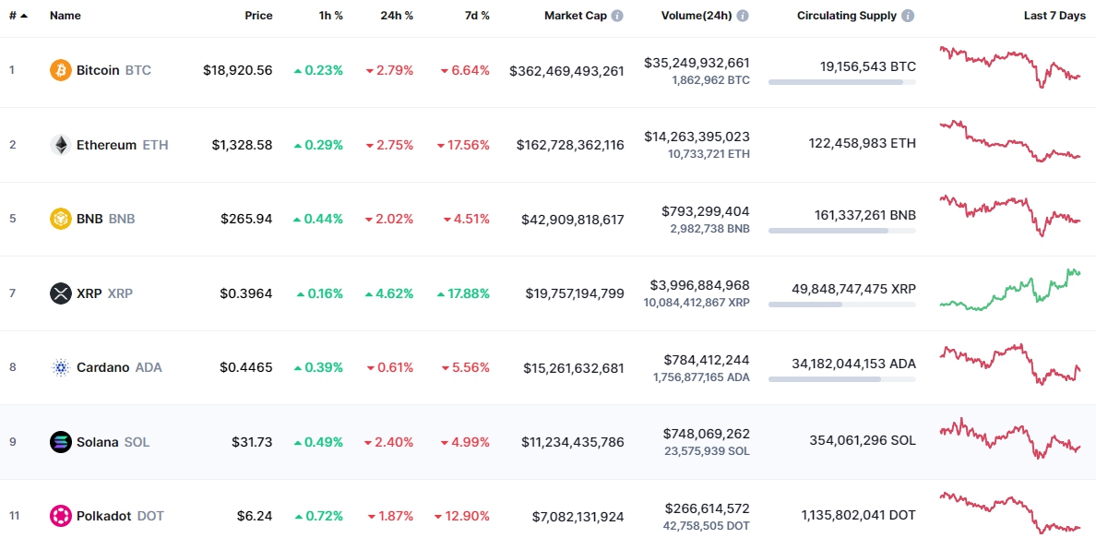Open Ethereum 7-day sparkline chart

1010,142
